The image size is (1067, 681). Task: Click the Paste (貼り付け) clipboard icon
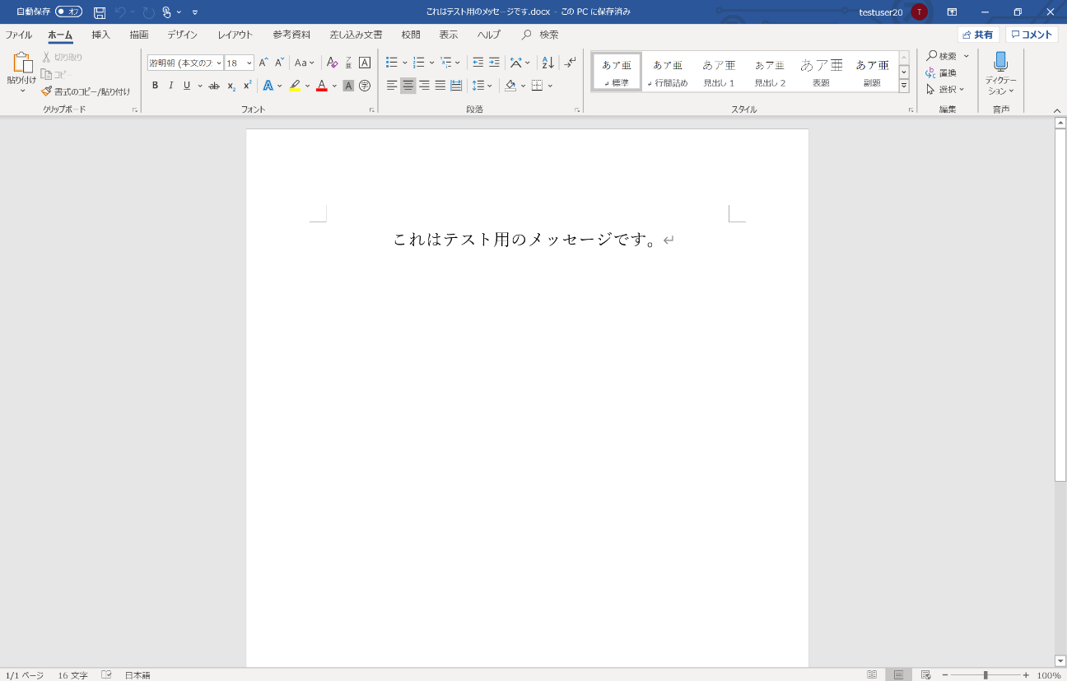pos(22,63)
